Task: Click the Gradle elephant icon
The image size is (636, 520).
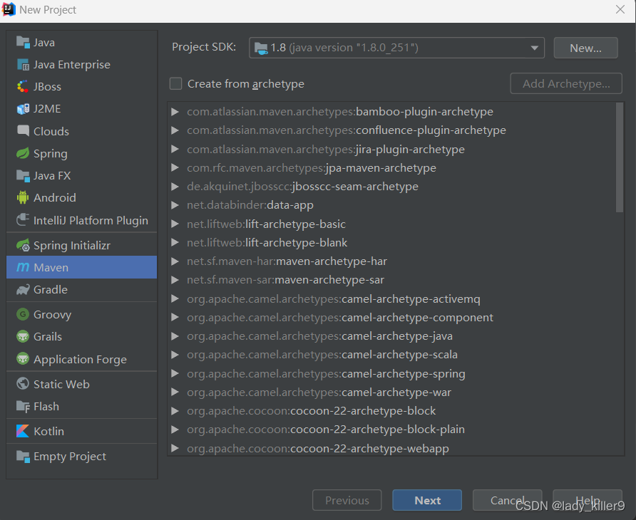Action: point(23,289)
